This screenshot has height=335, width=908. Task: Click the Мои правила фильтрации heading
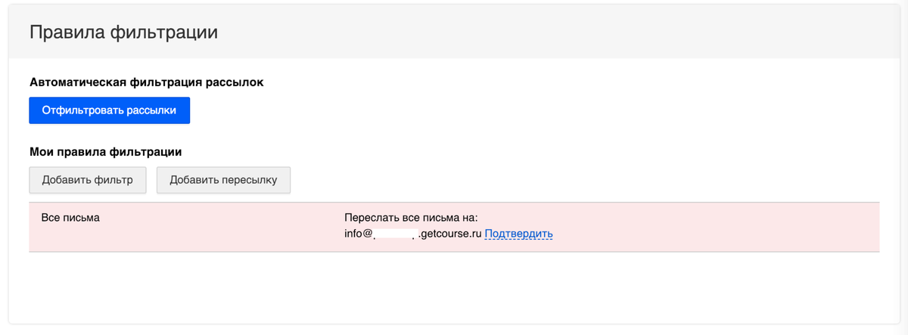tap(105, 152)
